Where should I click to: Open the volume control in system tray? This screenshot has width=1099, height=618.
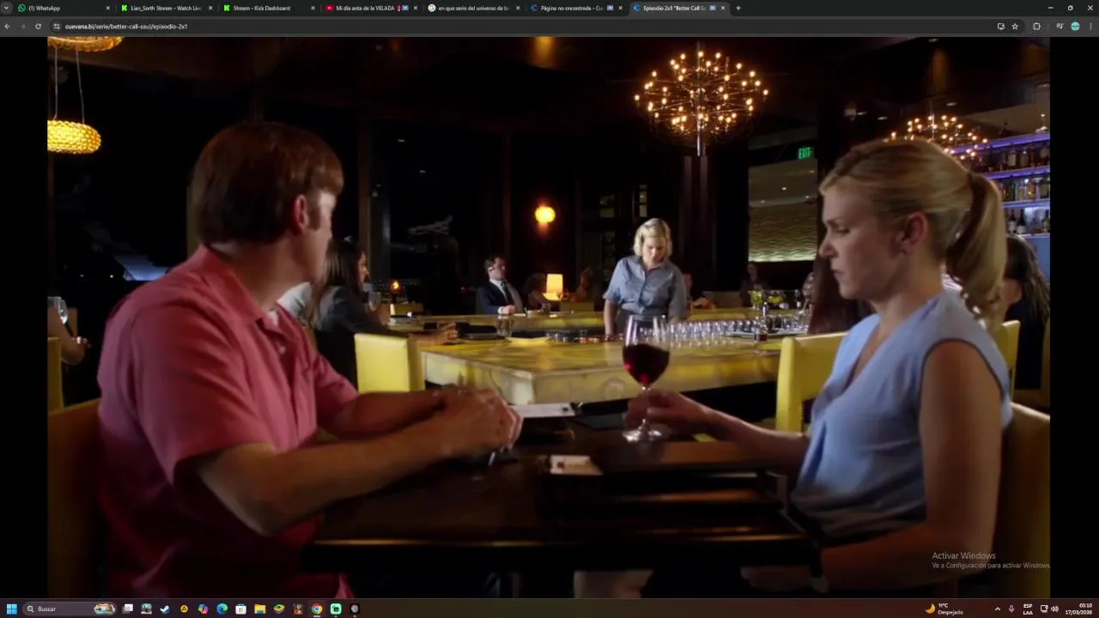tap(1054, 609)
